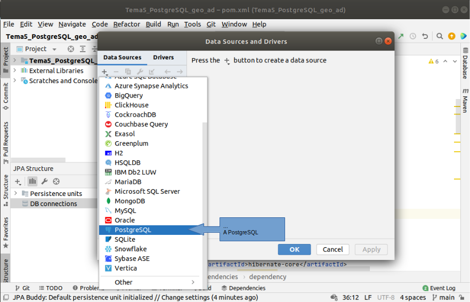Select the DB connections tree item
The height and width of the screenshot is (302, 470).
[53, 203]
